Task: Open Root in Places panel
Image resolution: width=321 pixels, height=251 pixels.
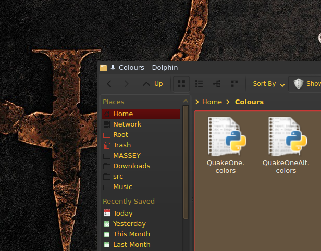Action: point(141,135)
